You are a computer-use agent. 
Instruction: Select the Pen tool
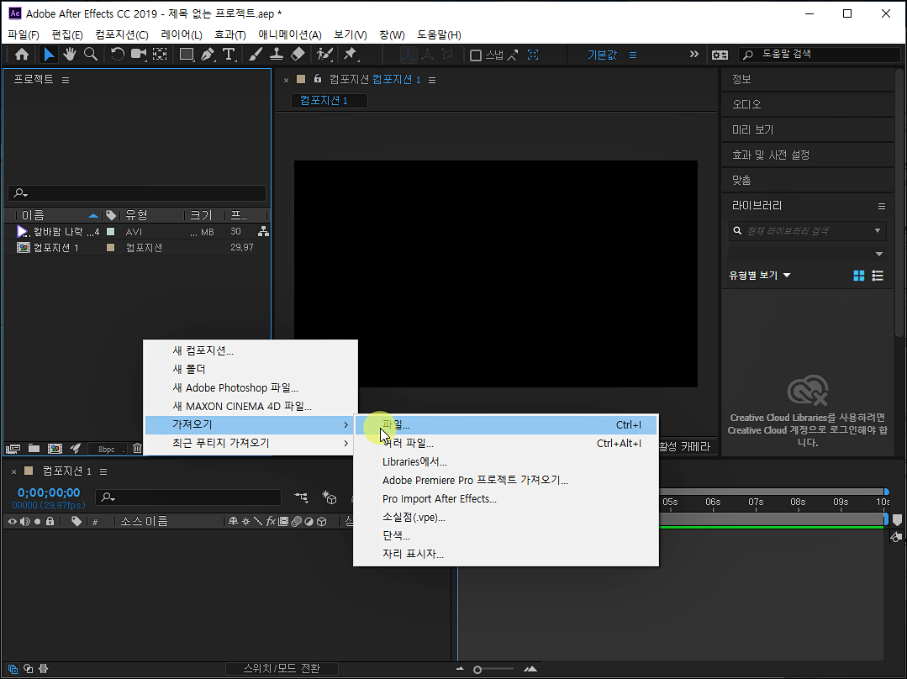(208, 55)
